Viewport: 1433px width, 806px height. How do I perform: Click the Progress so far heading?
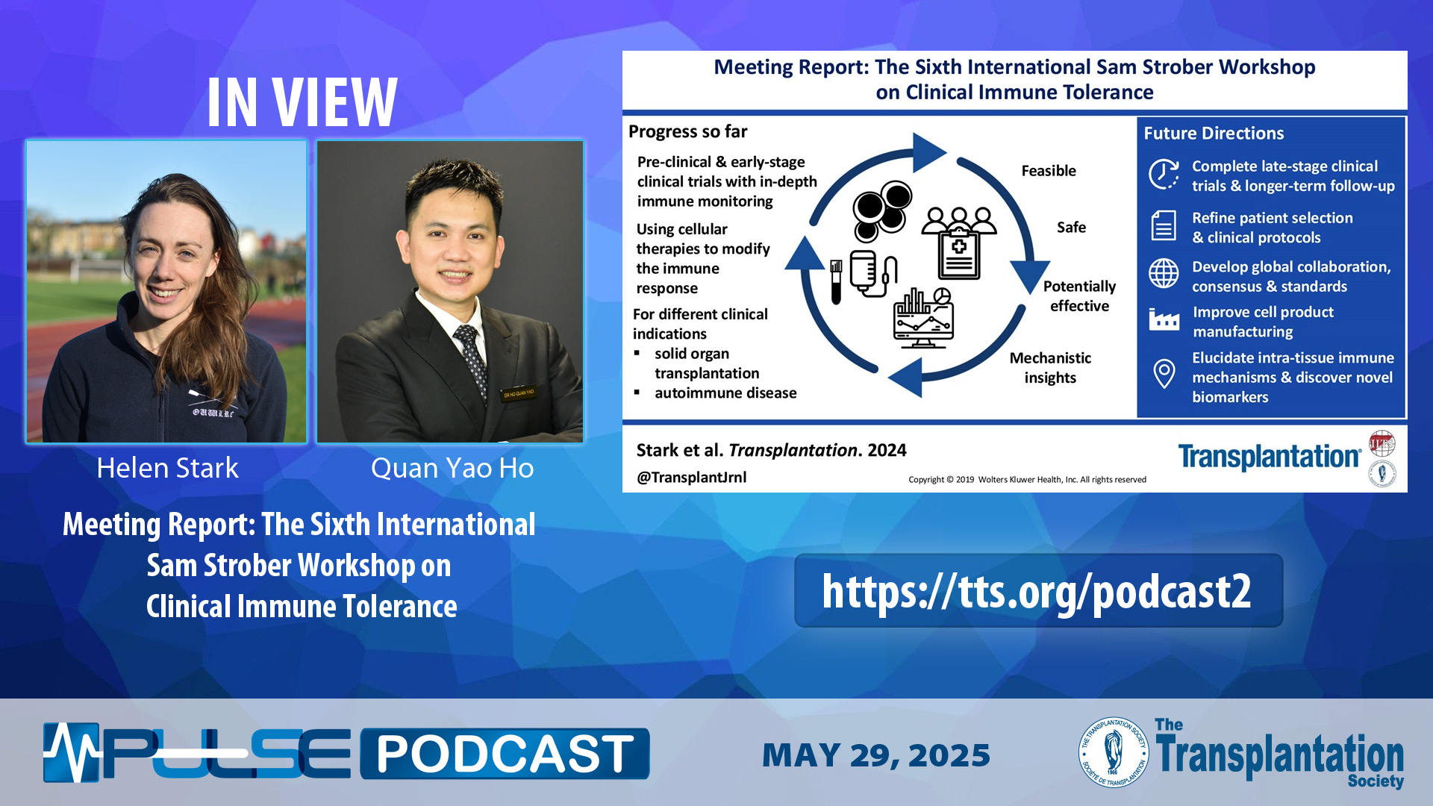(687, 132)
